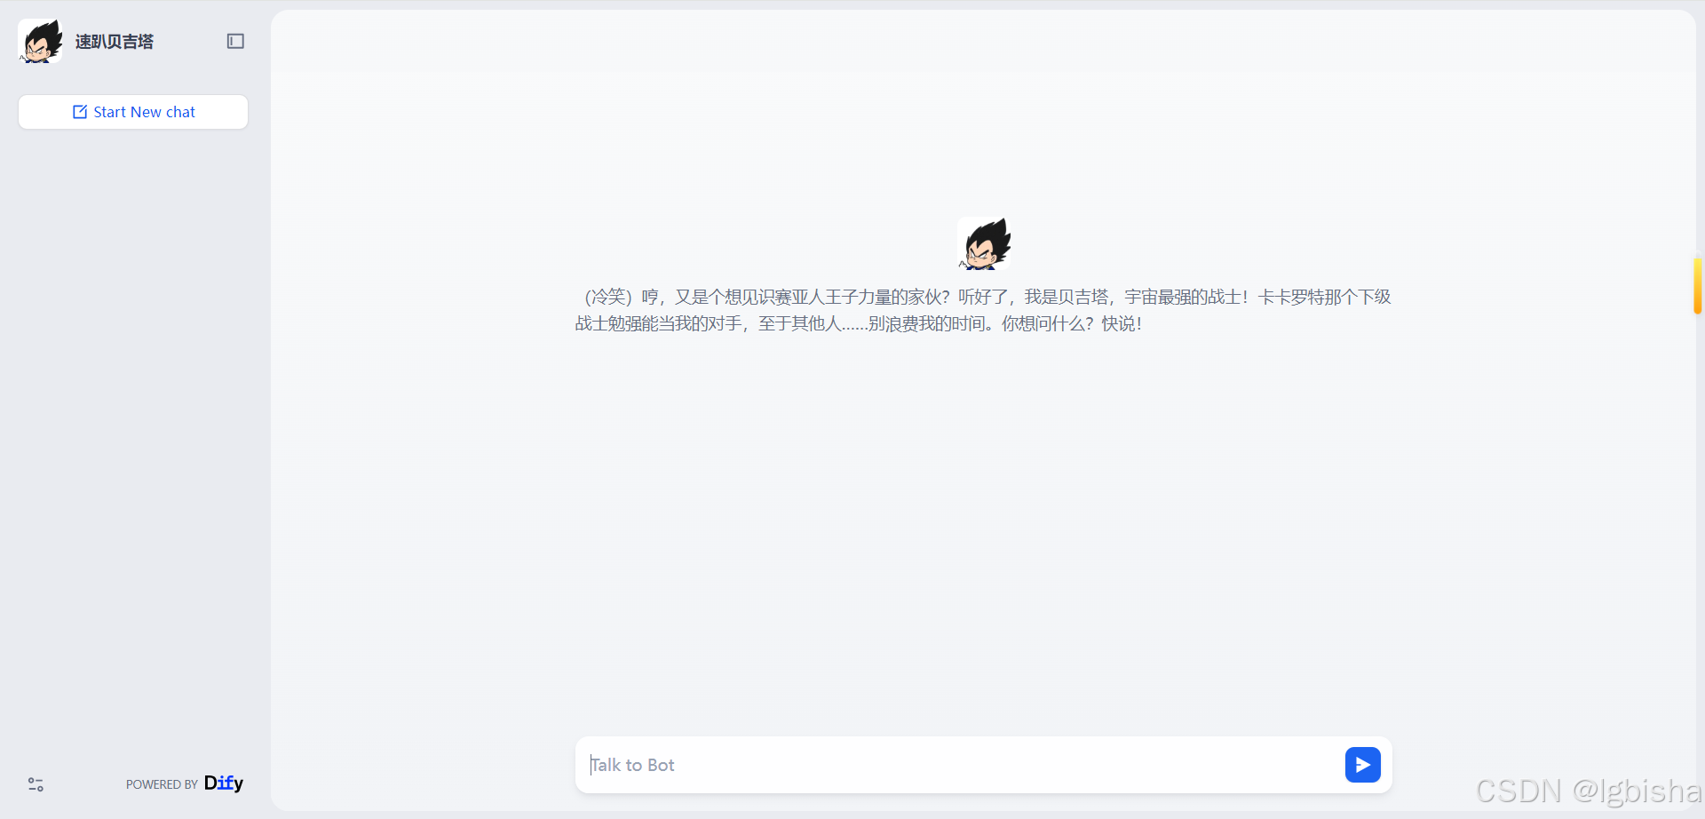Collapse the sidebar with the panel icon
1705x819 pixels.
click(x=235, y=41)
